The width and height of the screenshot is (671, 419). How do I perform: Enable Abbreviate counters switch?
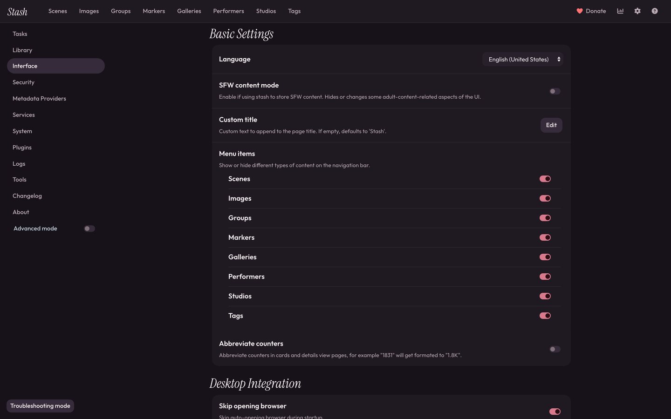coord(555,349)
